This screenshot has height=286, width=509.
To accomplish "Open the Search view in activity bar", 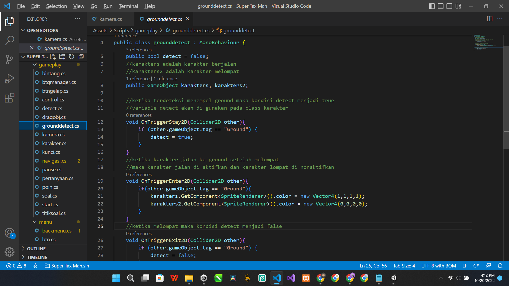I will (x=10, y=41).
